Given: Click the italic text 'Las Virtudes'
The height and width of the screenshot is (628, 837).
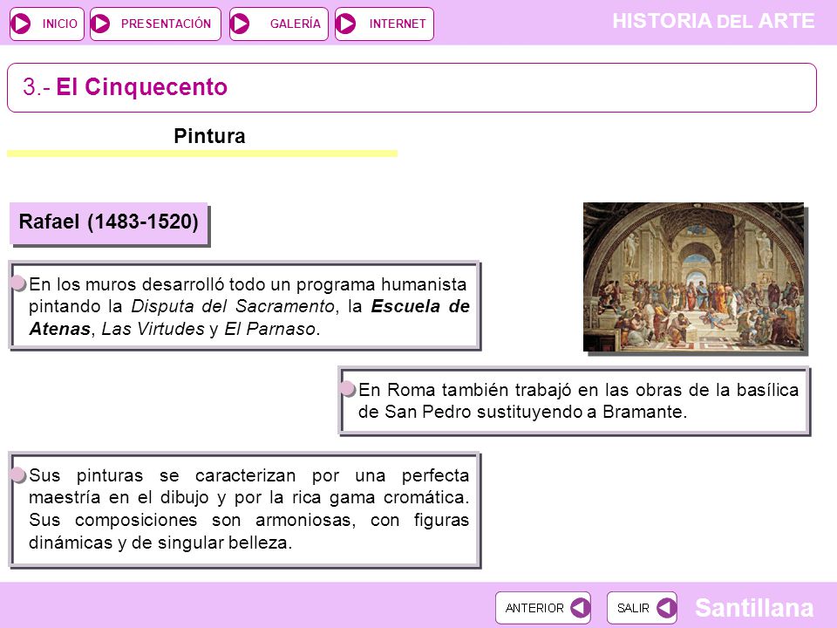Looking at the screenshot, I should pos(153,329).
